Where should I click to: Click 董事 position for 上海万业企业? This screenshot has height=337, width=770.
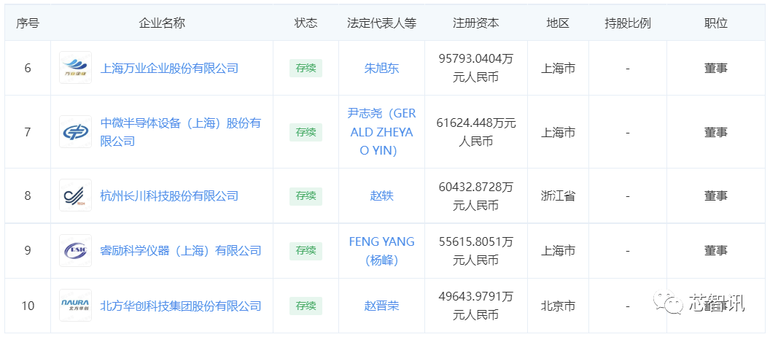click(x=716, y=68)
